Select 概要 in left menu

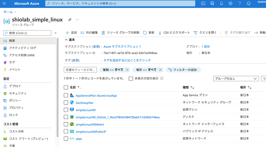(x=28, y=41)
